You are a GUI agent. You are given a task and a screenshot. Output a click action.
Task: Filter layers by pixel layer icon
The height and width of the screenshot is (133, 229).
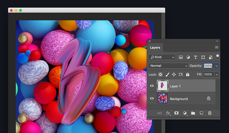(181, 57)
